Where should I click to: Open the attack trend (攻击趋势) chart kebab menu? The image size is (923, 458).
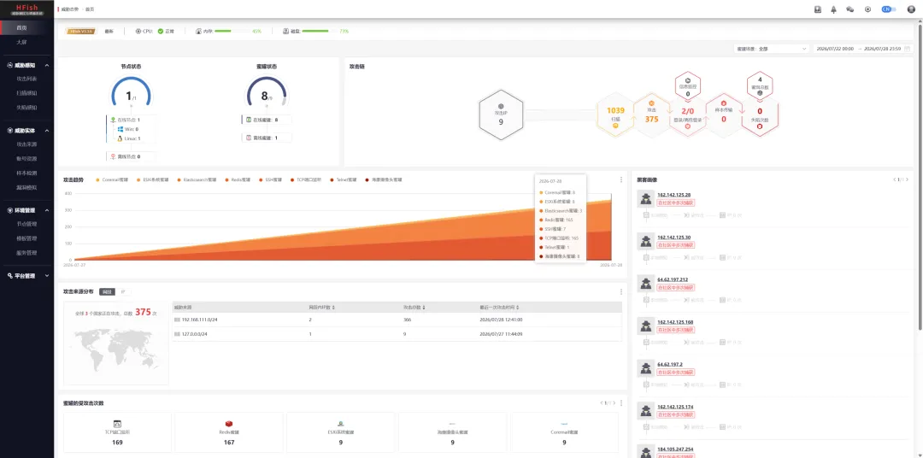pyautogui.click(x=621, y=179)
